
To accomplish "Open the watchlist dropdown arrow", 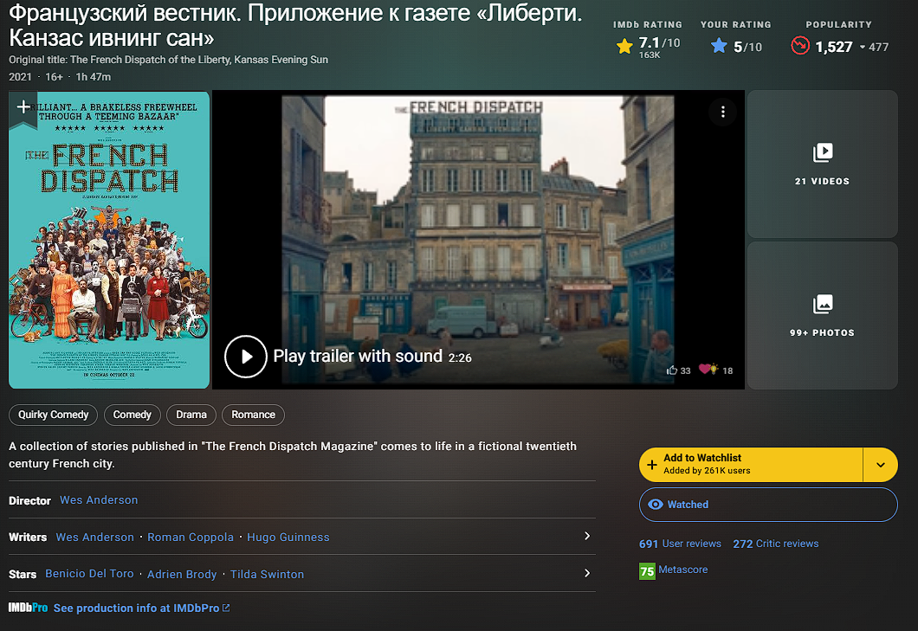I will tap(881, 465).
